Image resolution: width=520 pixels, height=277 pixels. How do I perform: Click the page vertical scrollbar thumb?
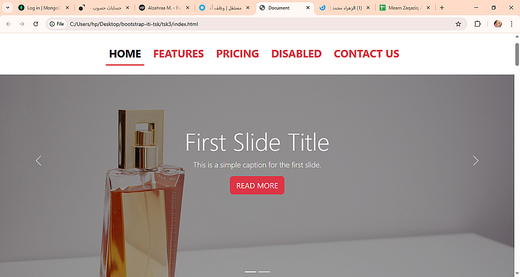tap(517, 55)
